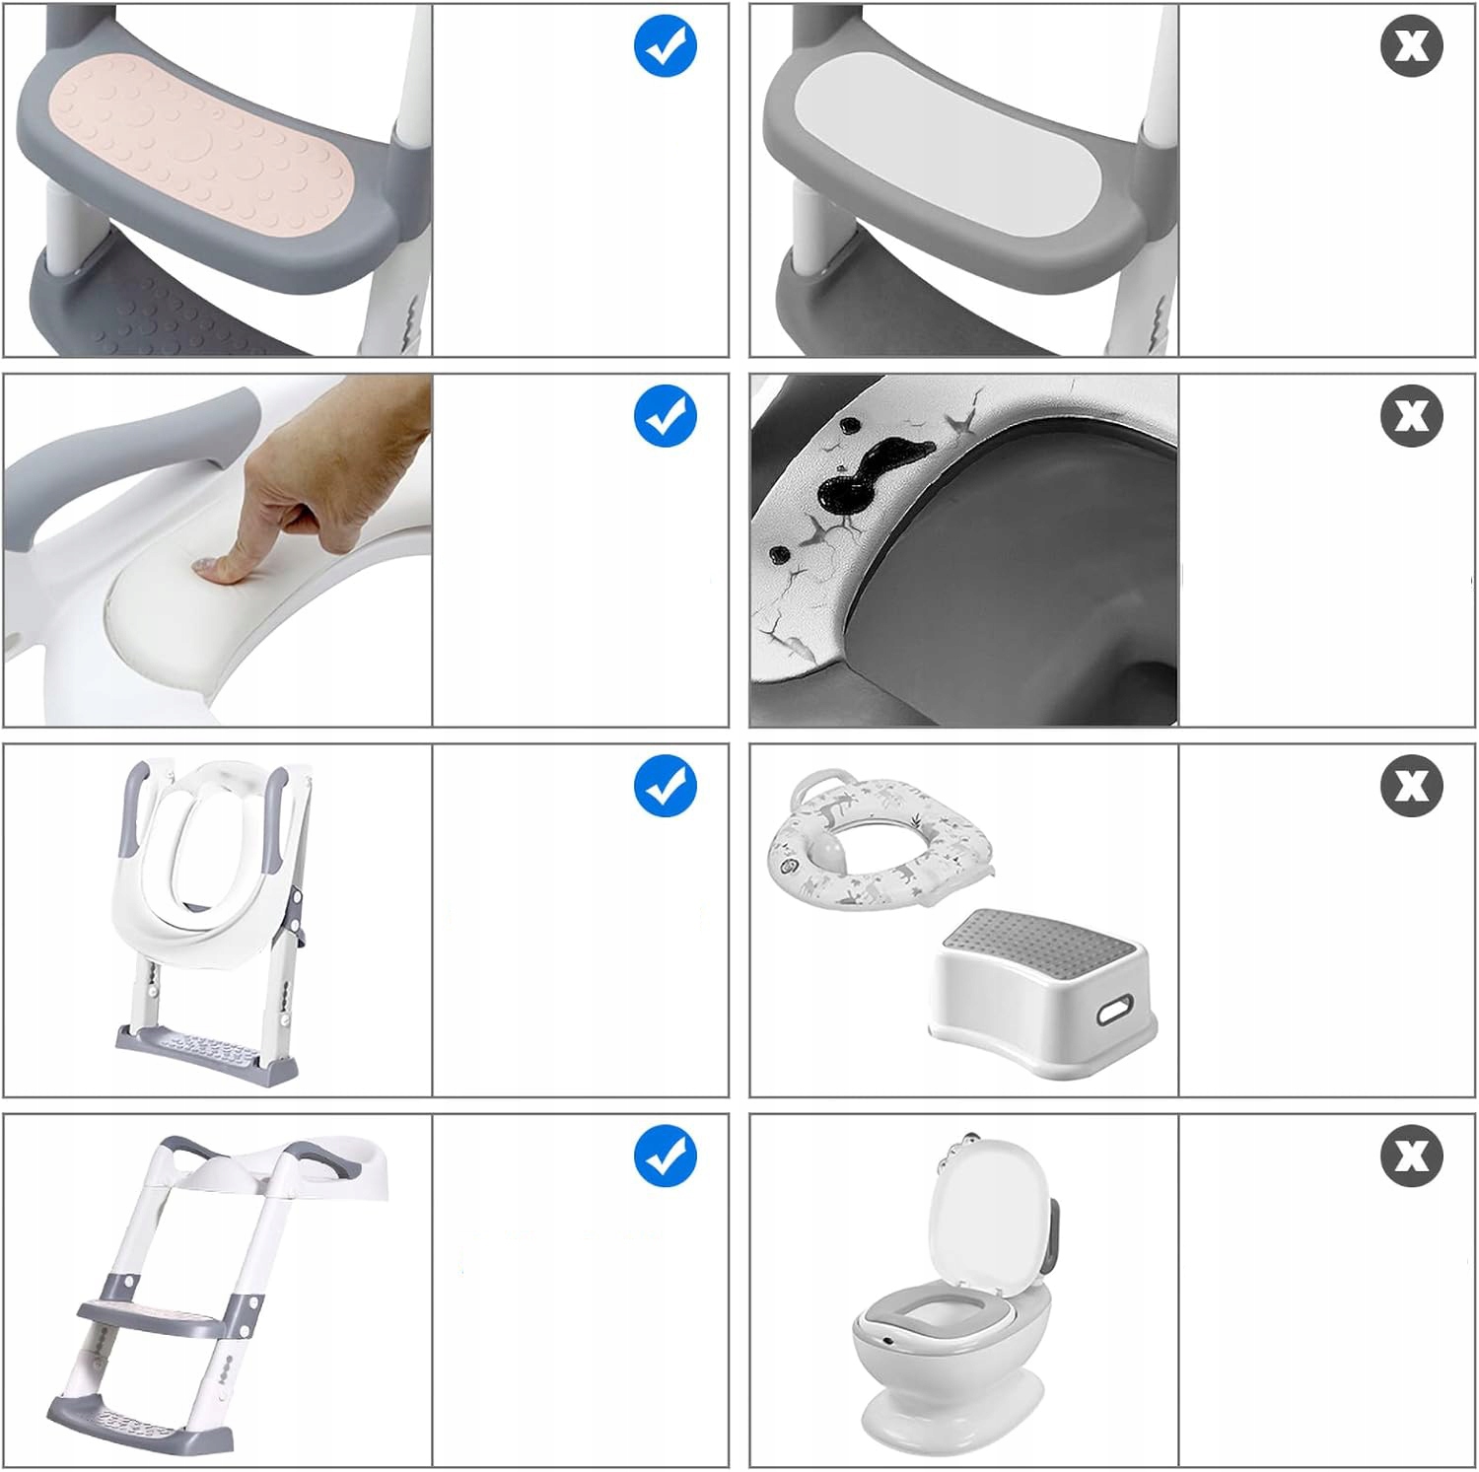Screen dimensions: 1479x1472
Task: Click the blue checkmark beside the pink step pad
Action: (x=666, y=45)
